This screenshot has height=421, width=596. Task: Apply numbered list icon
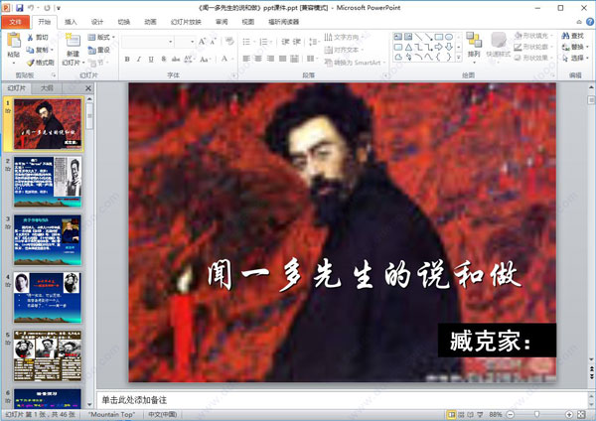tap(263, 42)
